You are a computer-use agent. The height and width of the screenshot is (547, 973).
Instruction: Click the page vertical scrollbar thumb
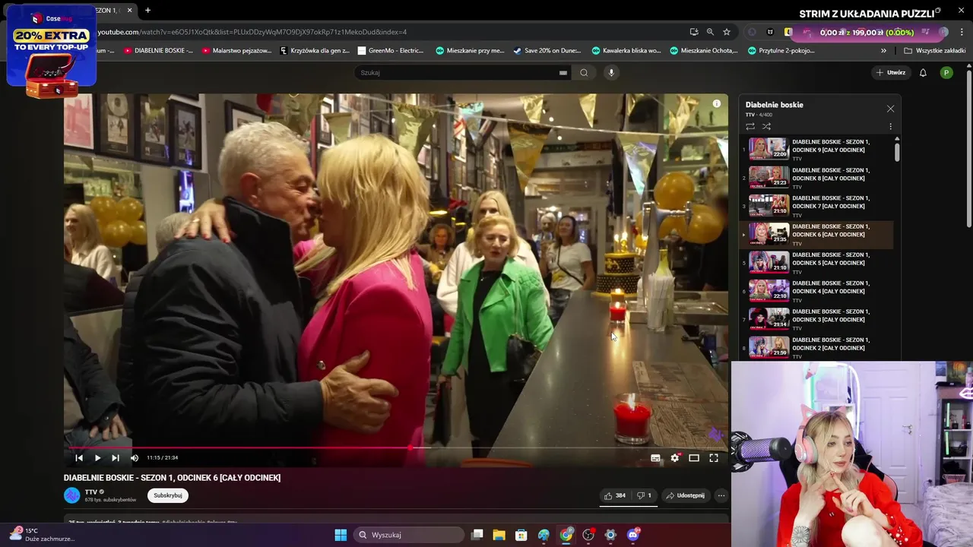968,148
